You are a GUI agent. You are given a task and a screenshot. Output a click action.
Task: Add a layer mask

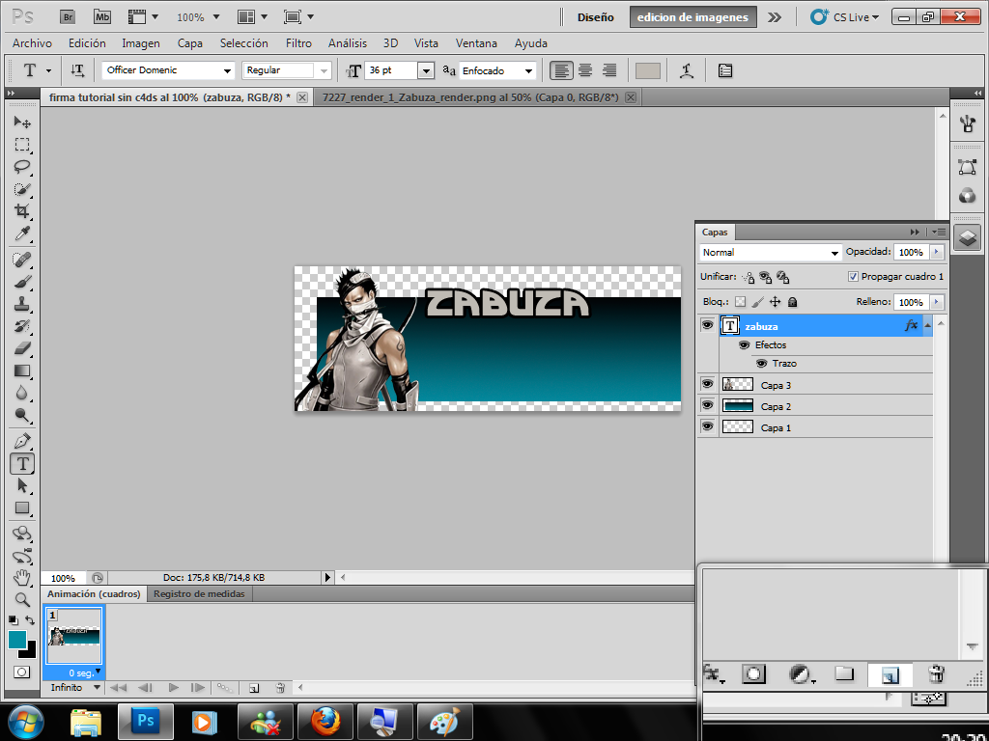[753, 674]
